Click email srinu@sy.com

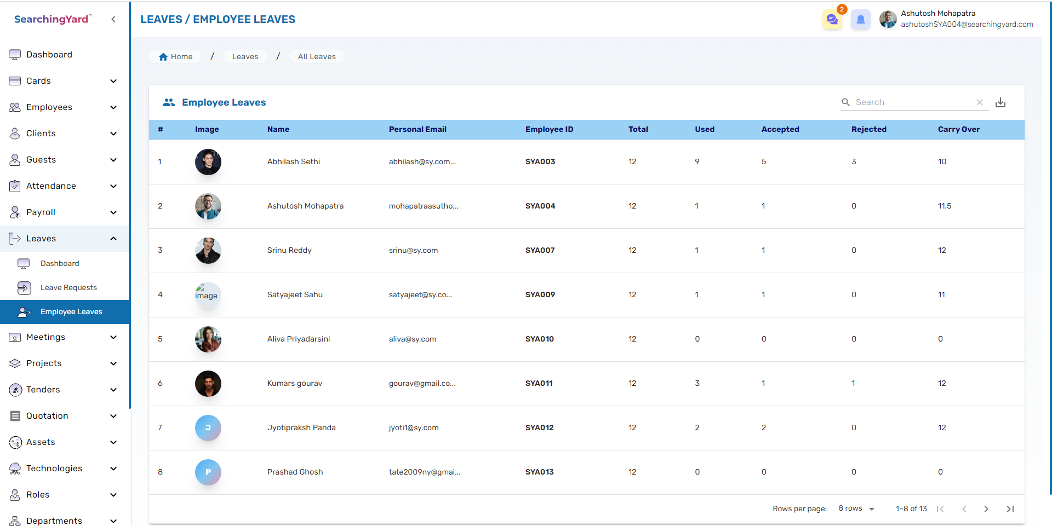[x=413, y=251]
